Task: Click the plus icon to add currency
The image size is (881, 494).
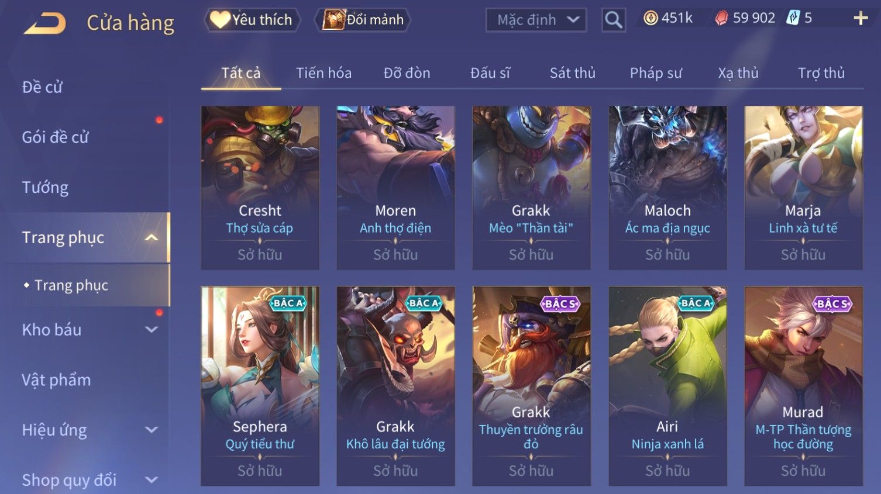Action: [x=861, y=18]
